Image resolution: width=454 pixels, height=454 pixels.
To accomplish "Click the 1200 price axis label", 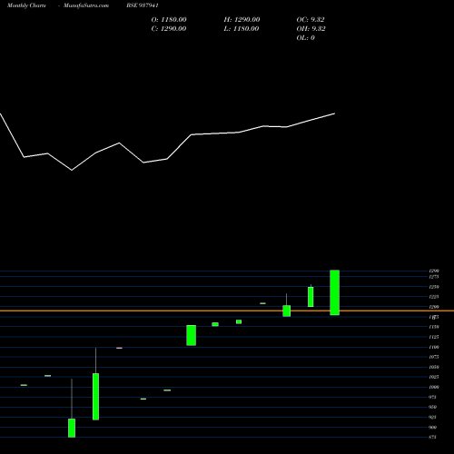I will coord(434,307).
